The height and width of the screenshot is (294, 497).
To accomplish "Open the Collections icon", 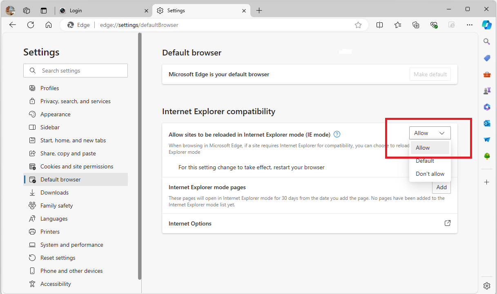I will (x=416, y=25).
